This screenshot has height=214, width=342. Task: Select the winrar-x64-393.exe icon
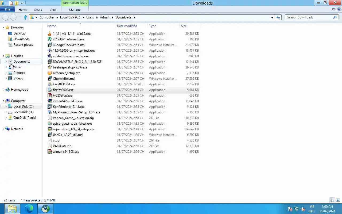pyautogui.click(x=49, y=152)
